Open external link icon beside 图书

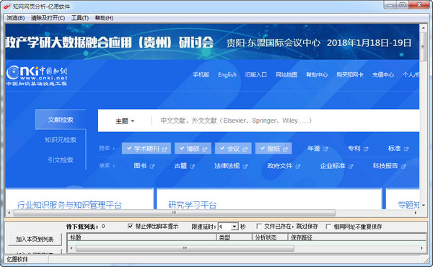[152, 166]
